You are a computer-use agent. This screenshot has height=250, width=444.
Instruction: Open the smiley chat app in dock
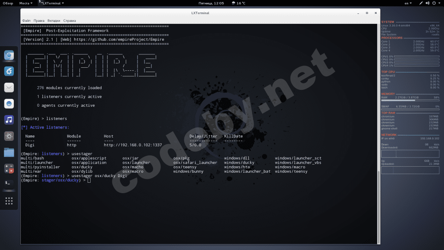point(9,104)
